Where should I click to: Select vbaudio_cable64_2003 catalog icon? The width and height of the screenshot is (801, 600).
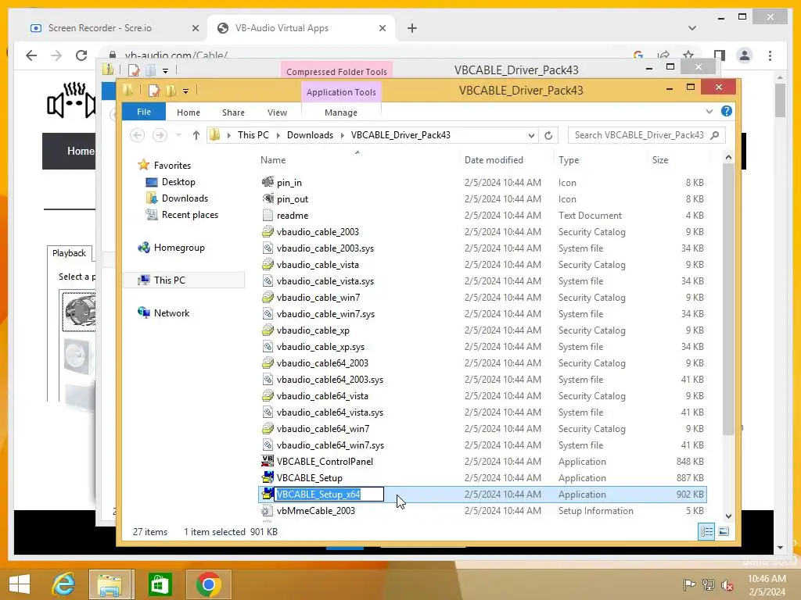(x=268, y=362)
